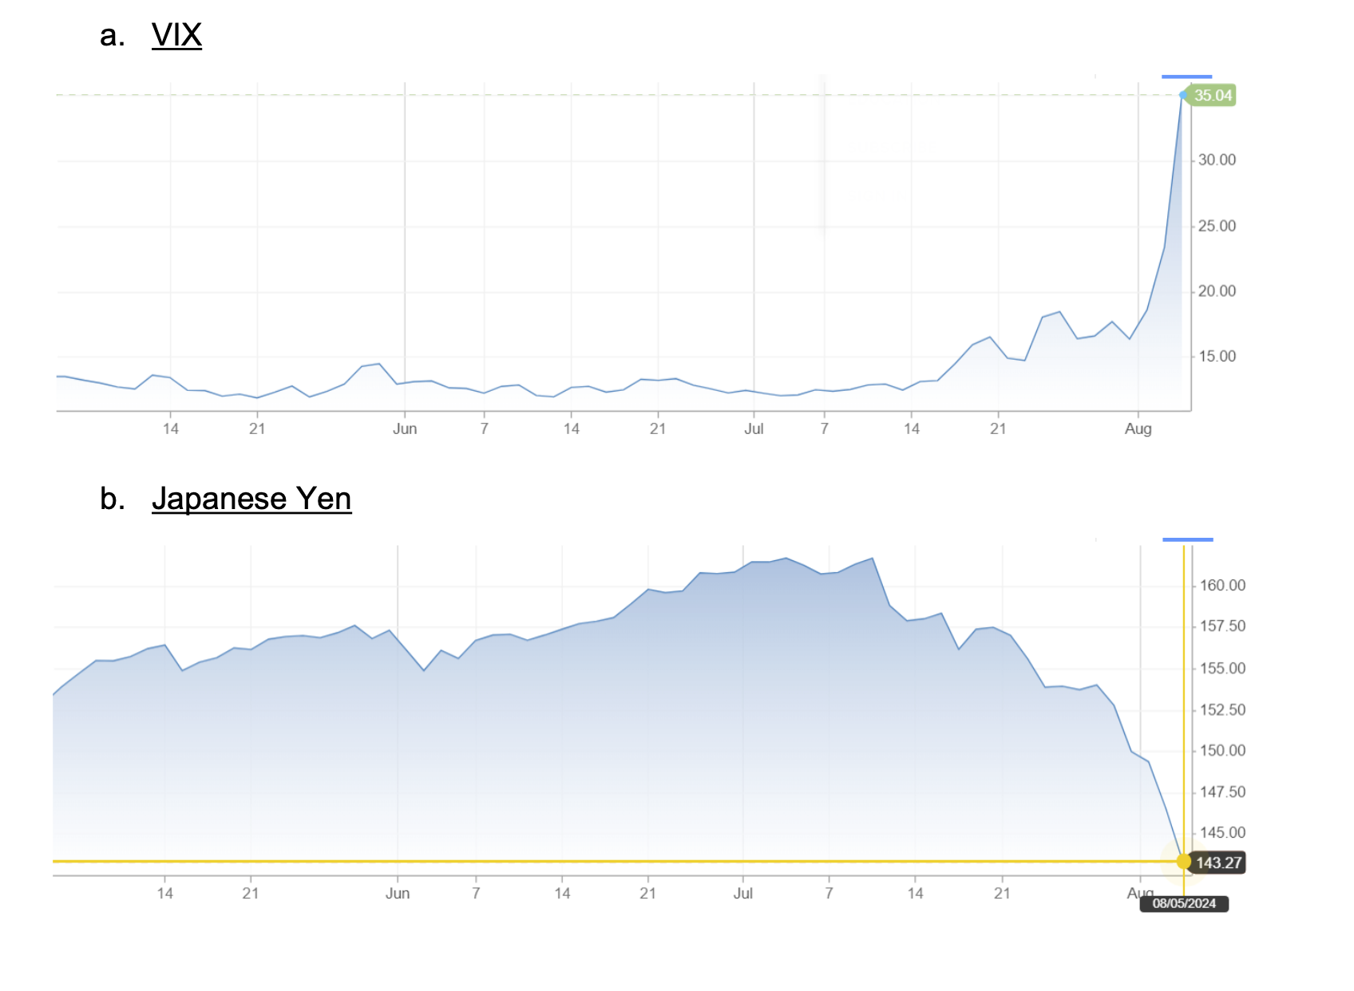Click the 150.00 label on the Yen axis
The image size is (1354, 991).
tap(1222, 751)
